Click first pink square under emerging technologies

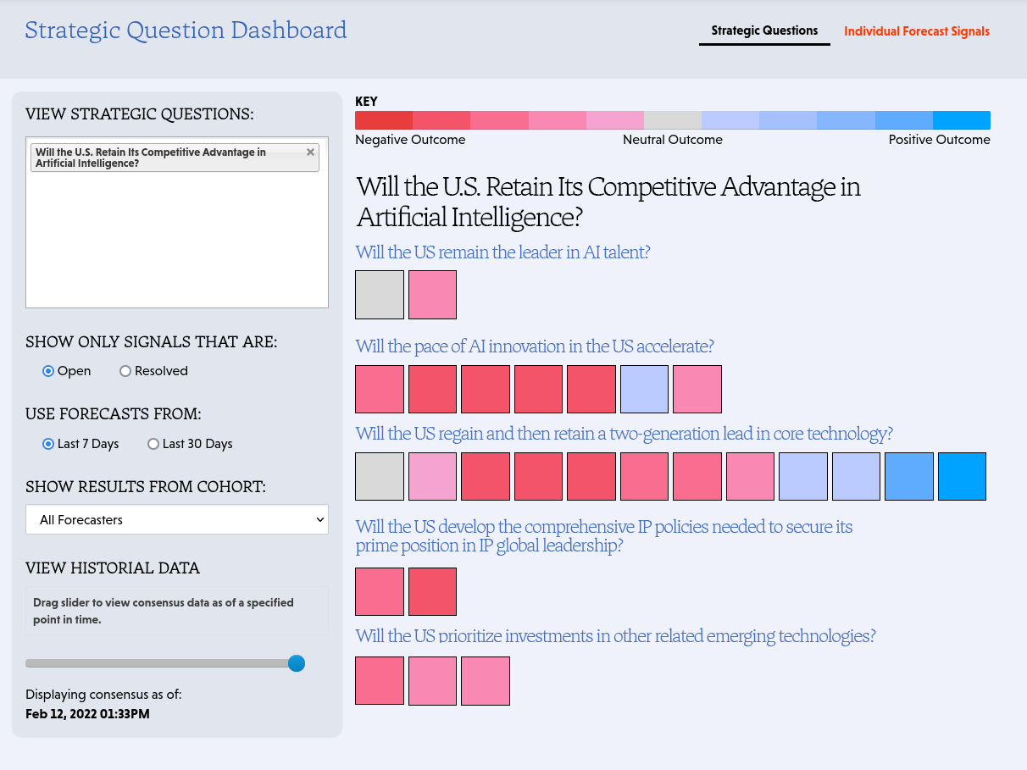coord(380,680)
